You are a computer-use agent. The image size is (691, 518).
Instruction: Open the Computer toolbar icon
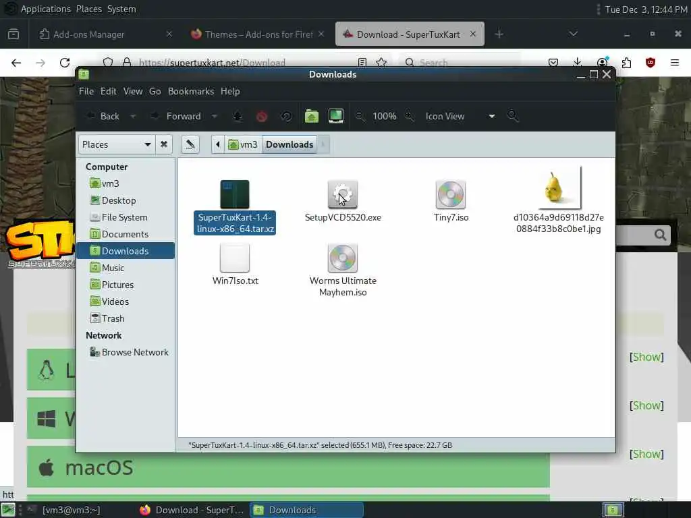pos(336,116)
